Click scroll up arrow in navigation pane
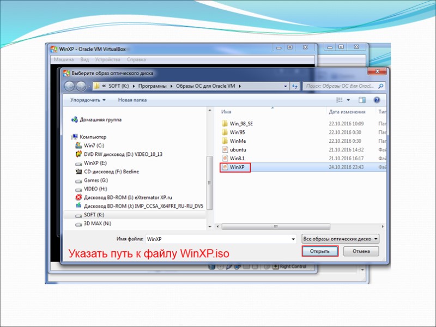 click(210, 111)
